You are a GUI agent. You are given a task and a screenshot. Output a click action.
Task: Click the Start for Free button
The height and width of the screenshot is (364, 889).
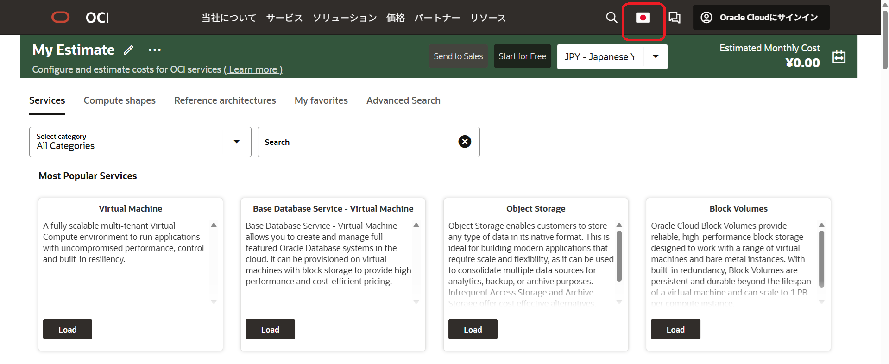click(522, 56)
